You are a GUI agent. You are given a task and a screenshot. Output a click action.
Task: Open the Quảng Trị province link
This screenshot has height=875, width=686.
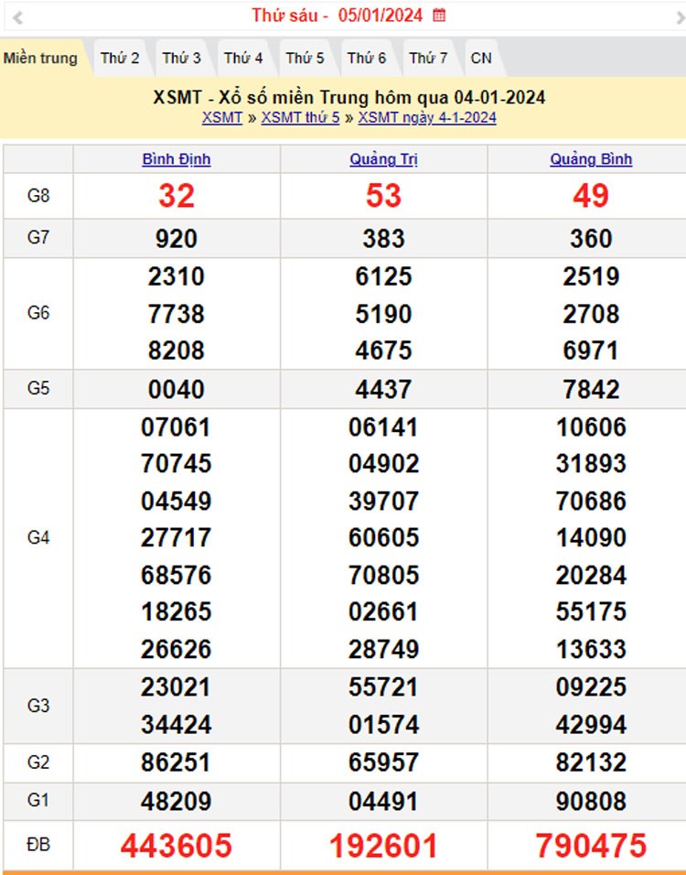point(383,159)
